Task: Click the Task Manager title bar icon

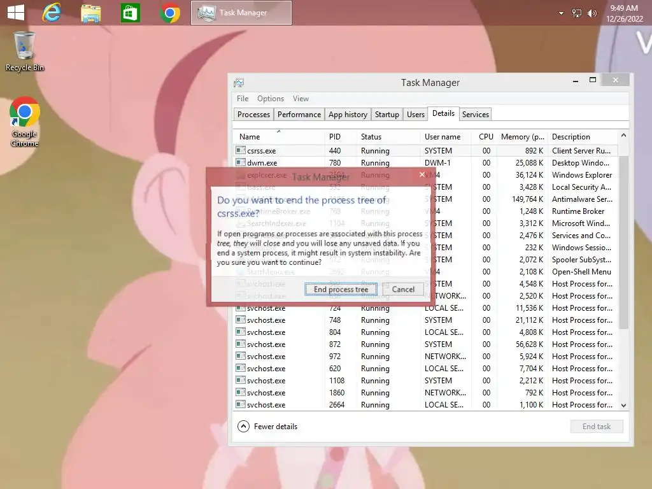Action: [239, 83]
